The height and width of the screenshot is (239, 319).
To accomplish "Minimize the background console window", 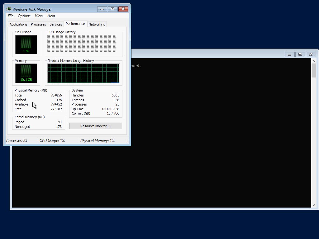I will [x=289, y=54].
